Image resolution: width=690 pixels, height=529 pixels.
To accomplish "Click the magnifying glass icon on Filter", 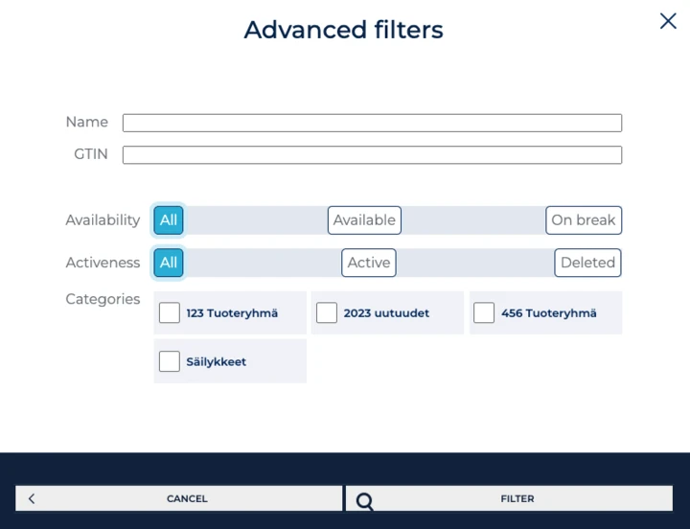I will [x=364, y=499].
